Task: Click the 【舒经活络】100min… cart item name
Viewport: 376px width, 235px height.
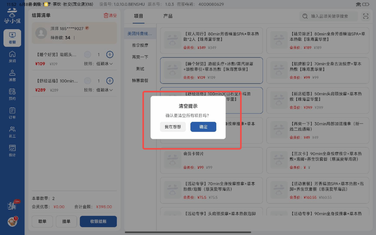Action: pos(56,81)
